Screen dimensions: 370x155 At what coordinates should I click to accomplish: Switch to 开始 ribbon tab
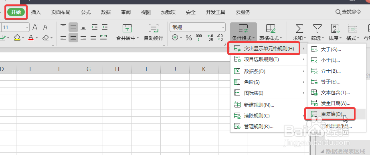tap(16, 12)
